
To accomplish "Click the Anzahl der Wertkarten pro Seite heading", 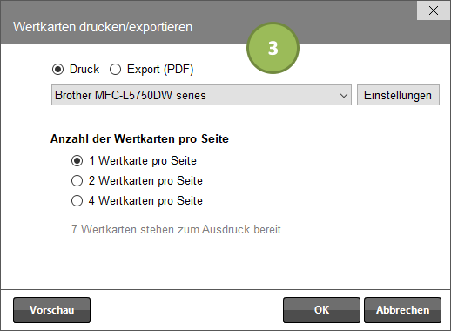I will click(139, 138).
